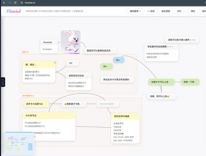Toggle 关灯 dark mode
Image resolution: width=206 pixels, height=156 pixels.
tap(179, 11)
